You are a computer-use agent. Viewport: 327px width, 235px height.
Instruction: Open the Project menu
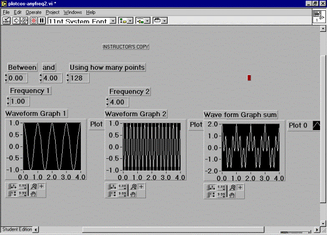52,12
